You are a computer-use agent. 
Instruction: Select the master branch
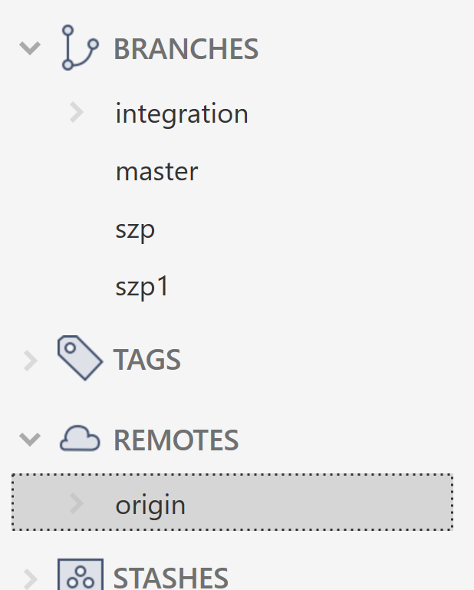point(157,172)
